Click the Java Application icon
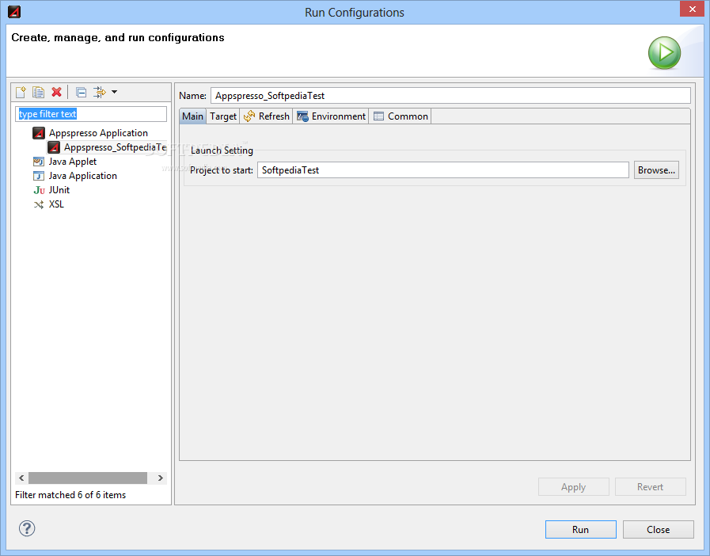The width and height of the screenshot is (710, 556). [x=39, y=176]
